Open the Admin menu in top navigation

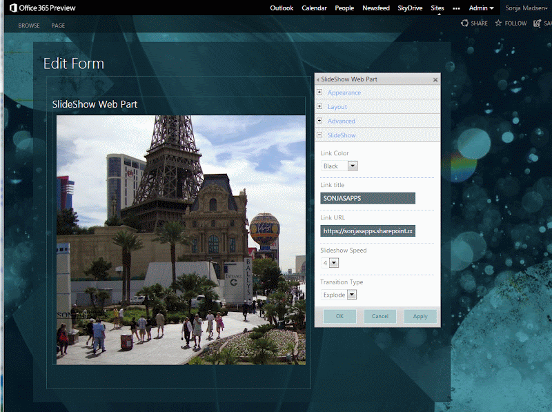click(x=482, y=8)
